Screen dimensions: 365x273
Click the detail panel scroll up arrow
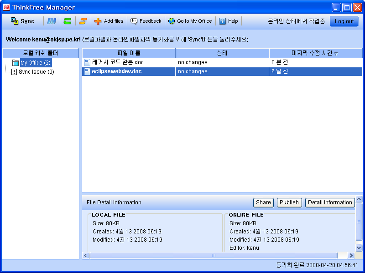359,199
